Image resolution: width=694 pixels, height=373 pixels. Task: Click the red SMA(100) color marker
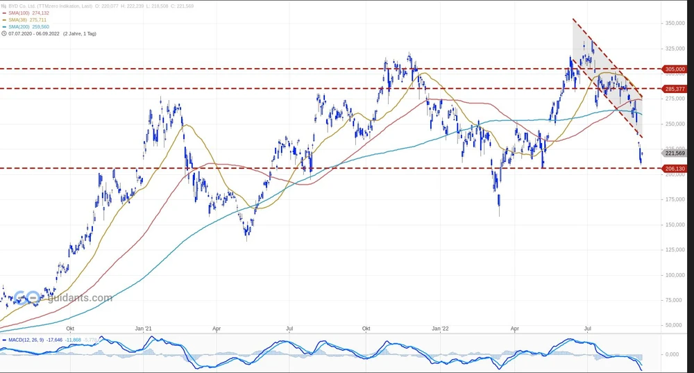[x=4, y=13]
